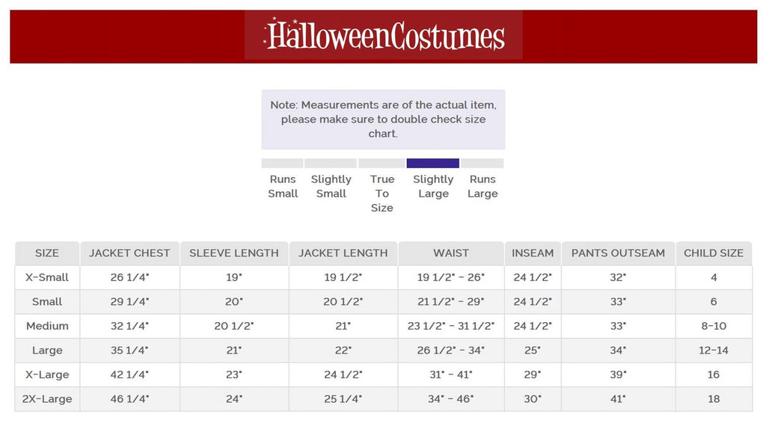Click the SIZE column header
Screen dimensions: 766x426
point(47,253)
